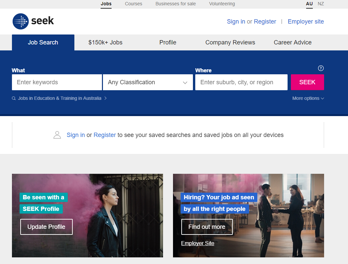
Task: Open the search help question mark icon
Action: tap(321, 68)
